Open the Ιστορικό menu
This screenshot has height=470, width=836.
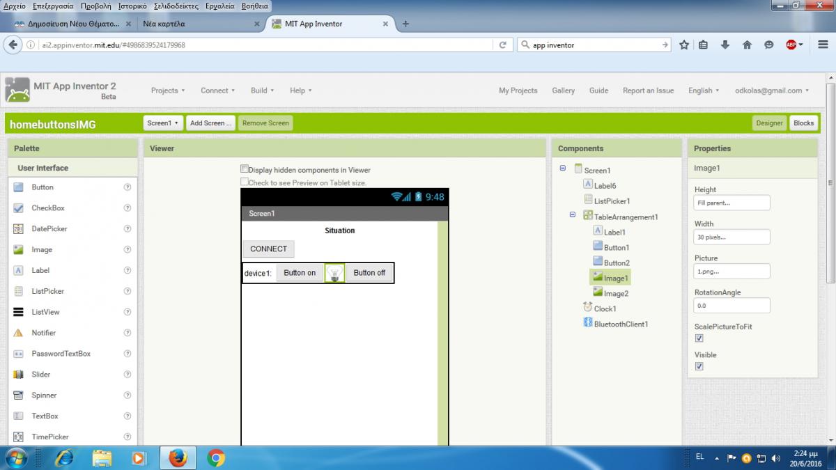point(132,6)
